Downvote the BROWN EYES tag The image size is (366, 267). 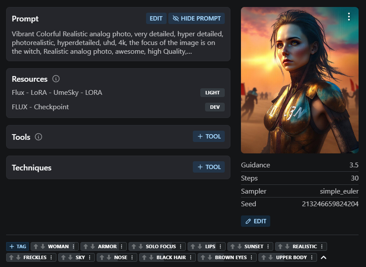pos(210,257)
